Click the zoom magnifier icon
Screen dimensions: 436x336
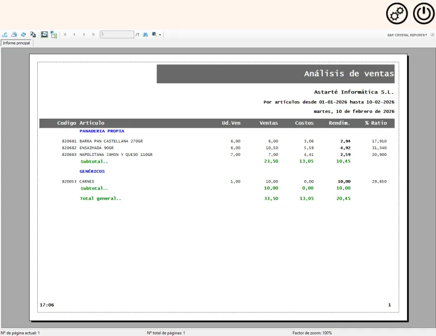(x=155, y=34)
